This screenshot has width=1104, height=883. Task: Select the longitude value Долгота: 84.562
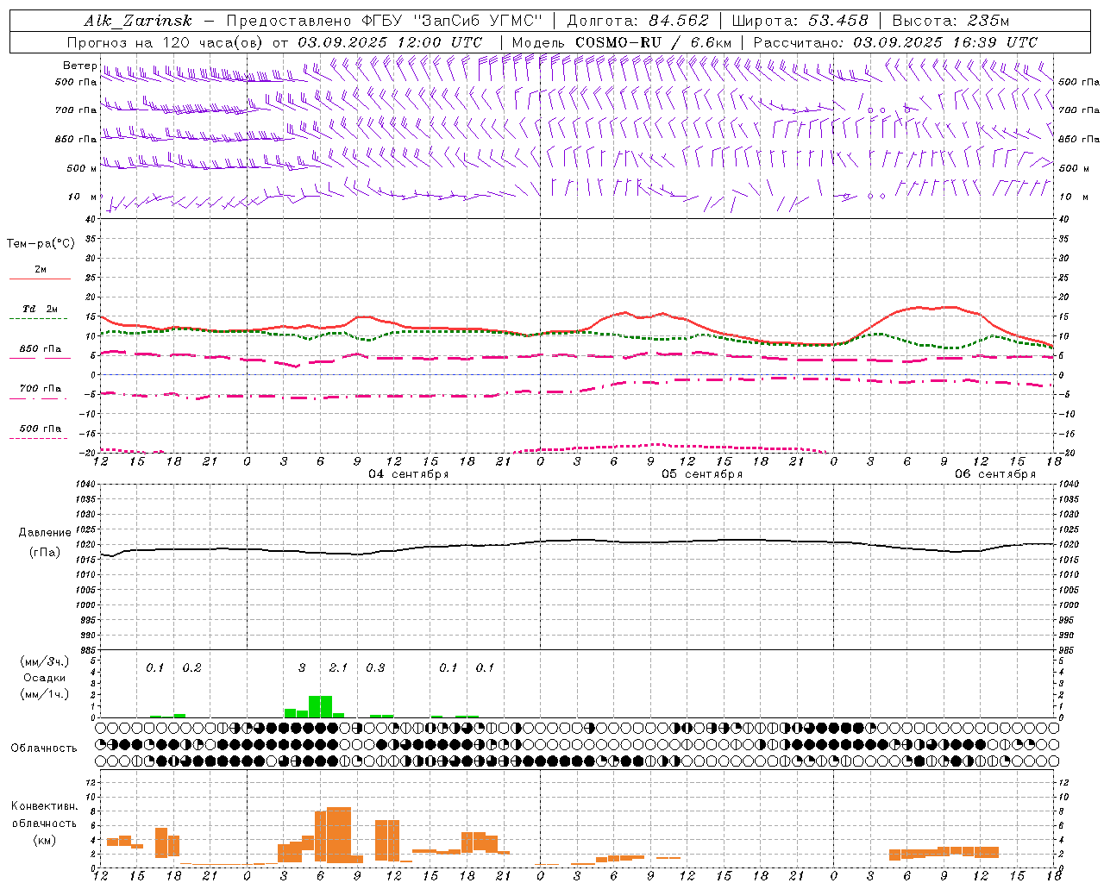pyautogui.click(x=637, y=21)
